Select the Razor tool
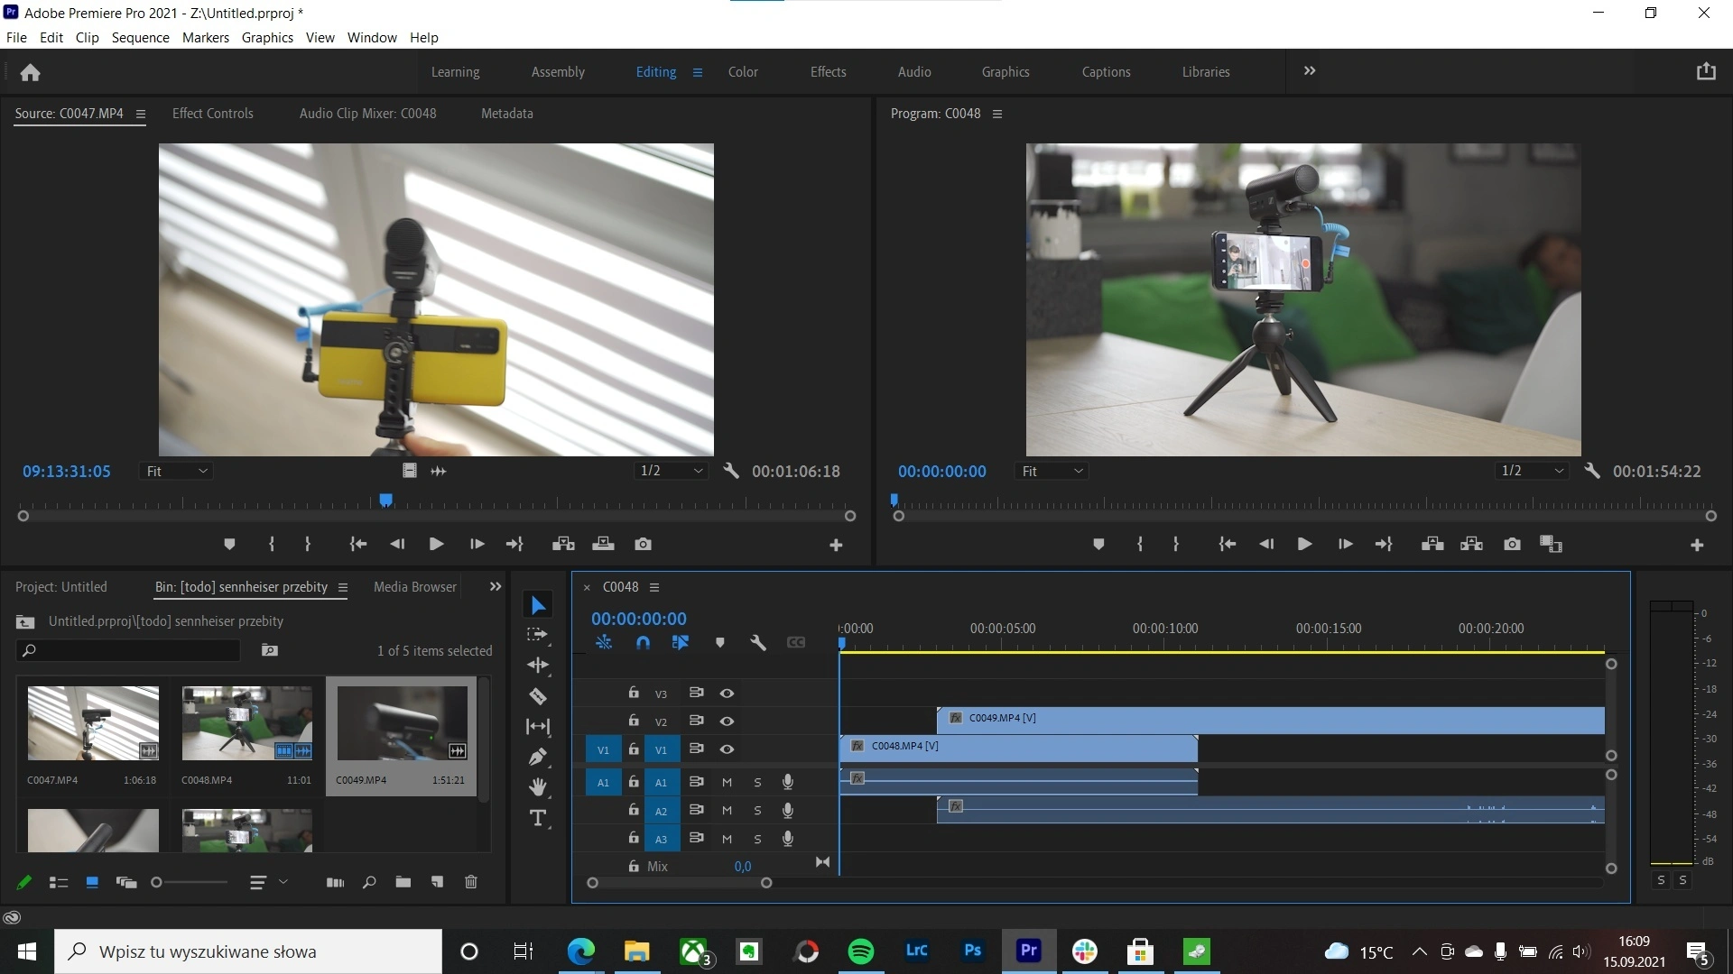This screenshot has width=1733, height=974. tap(538, 696)
